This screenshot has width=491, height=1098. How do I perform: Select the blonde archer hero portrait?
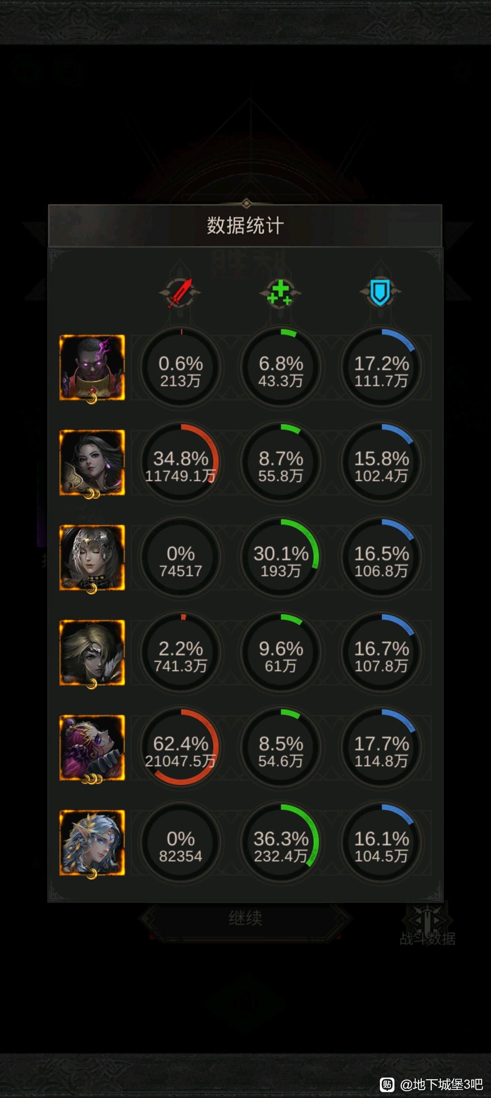92,653
